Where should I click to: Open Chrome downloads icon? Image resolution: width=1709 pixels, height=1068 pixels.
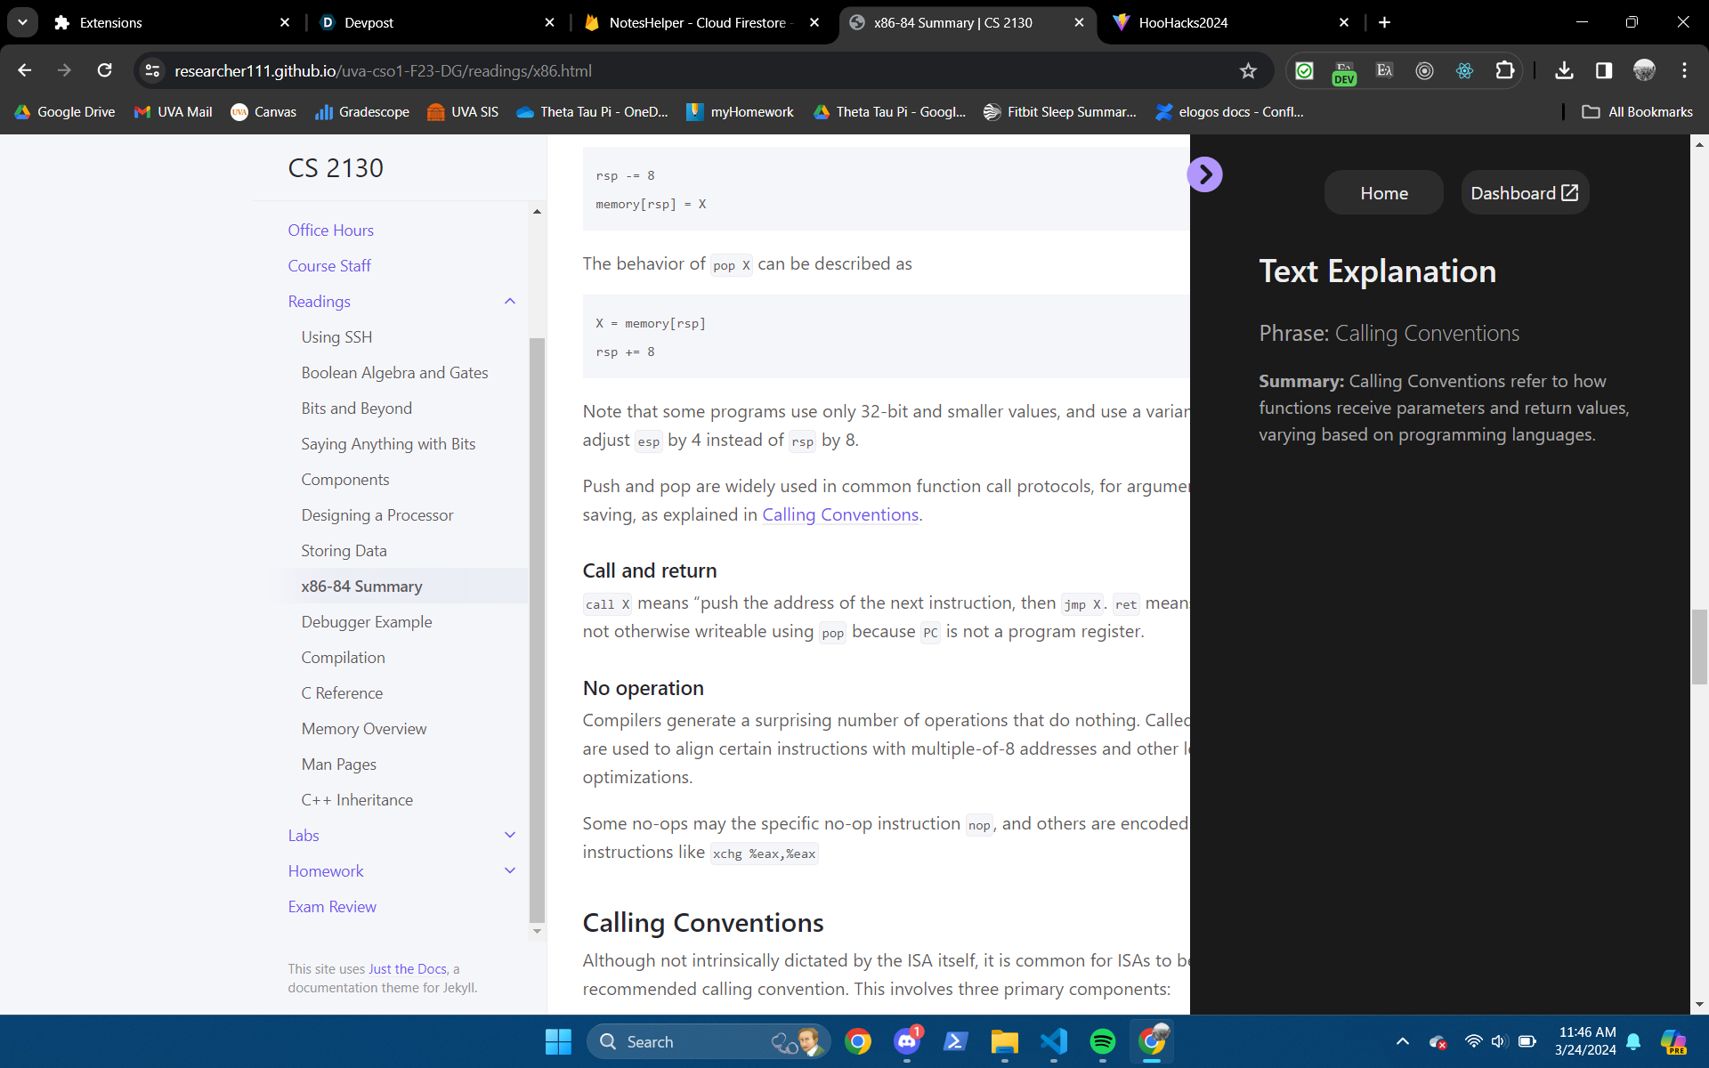pos(1564,70)
